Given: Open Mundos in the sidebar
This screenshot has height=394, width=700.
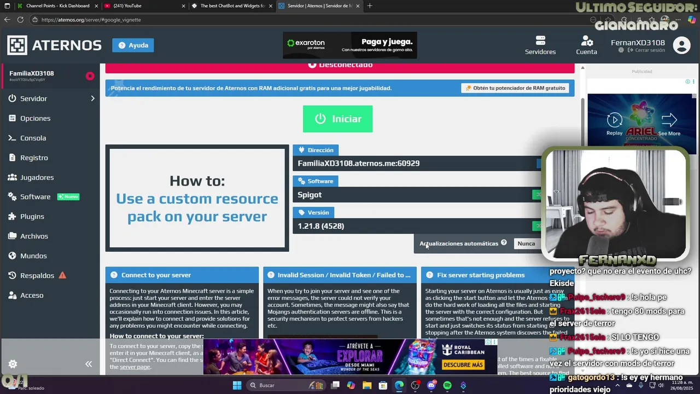Looking at the screenshot, I should tap(33, 256).
